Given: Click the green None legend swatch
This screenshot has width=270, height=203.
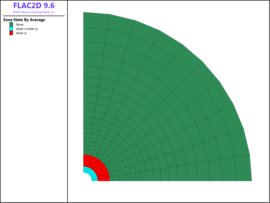Looking at the screenshot, I should [11, 25].
